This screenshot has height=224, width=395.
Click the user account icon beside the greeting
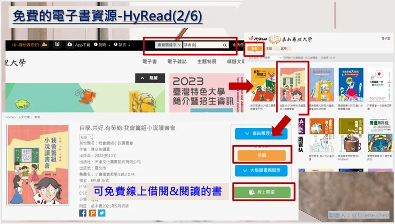point(45,45)
